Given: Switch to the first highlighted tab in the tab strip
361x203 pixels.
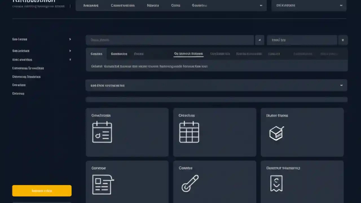Looking at the screenshot, I should point(96,54).
